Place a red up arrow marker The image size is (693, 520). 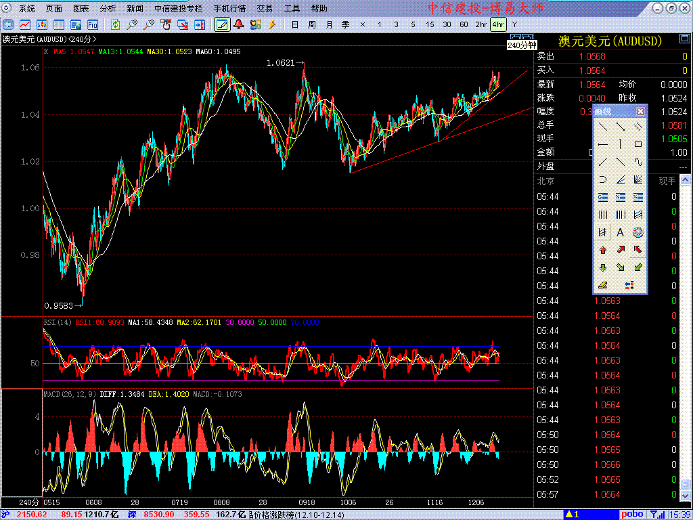pos(603,250)
